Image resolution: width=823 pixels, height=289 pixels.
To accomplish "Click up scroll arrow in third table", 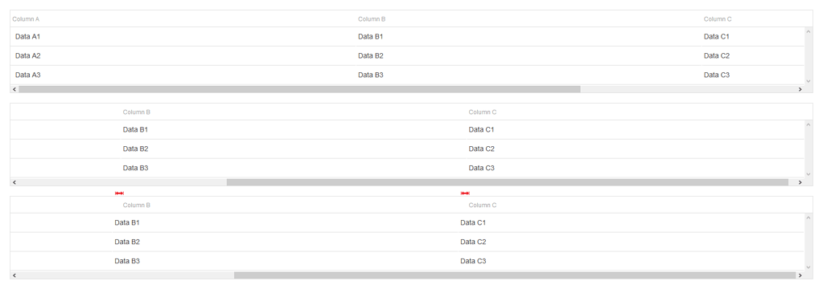I will point(809,218).
